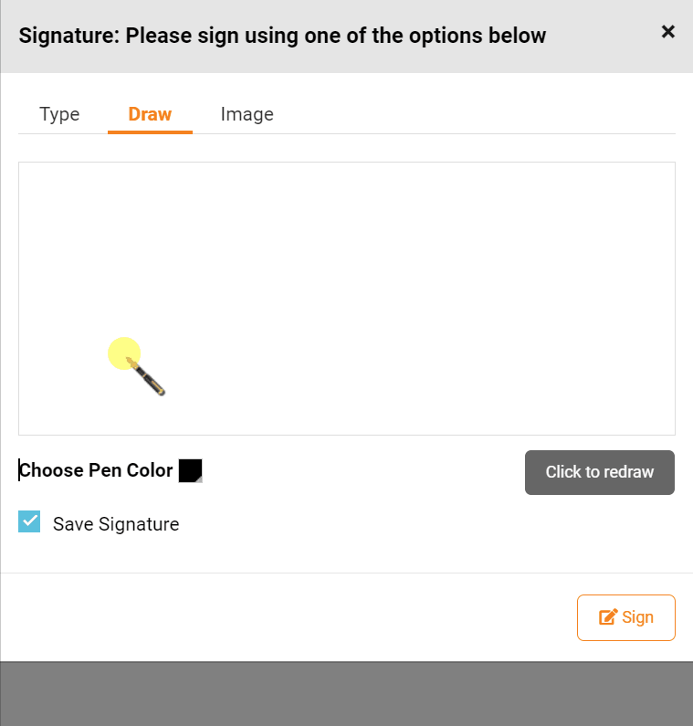Switch to the Type tab
This screenshot has width=693, height=726.
pos(59,114)
